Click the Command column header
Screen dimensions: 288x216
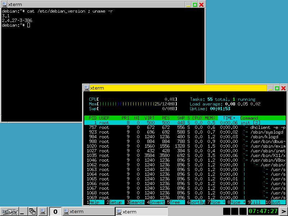coord(249,118)
